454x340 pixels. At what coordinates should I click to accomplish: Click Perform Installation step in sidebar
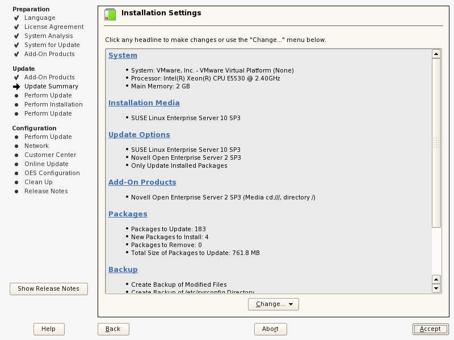pyautogui.click(x=53, y=104)
